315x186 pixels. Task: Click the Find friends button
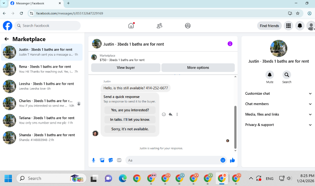(x=269, y=26)
